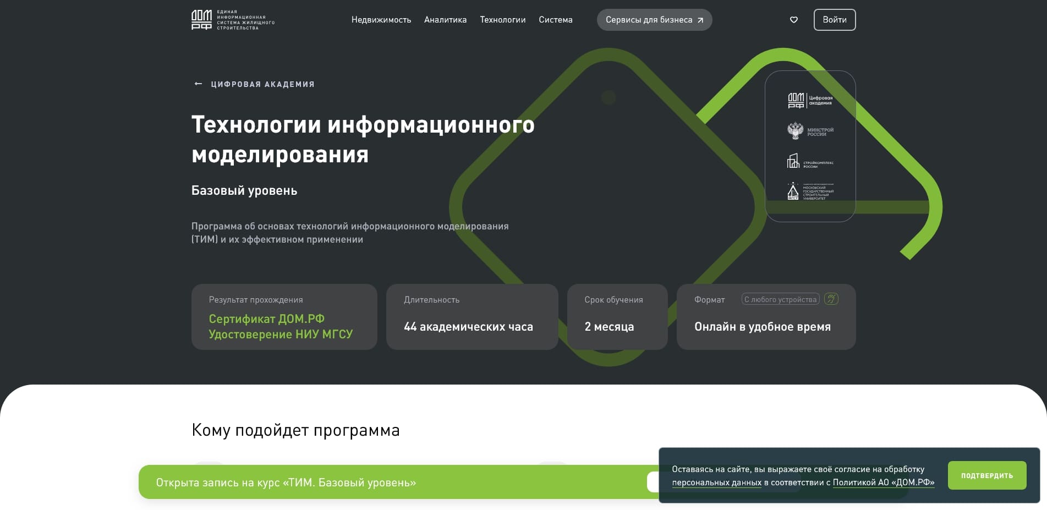The width and height of the screenshot is (1047, 510).
Task: Open the Технологии menu
Action: [x=502, y=19]
